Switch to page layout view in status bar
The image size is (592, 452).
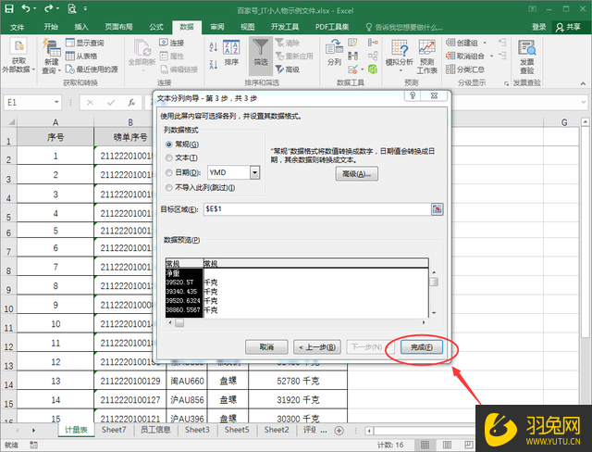click(x=447, y=445)
